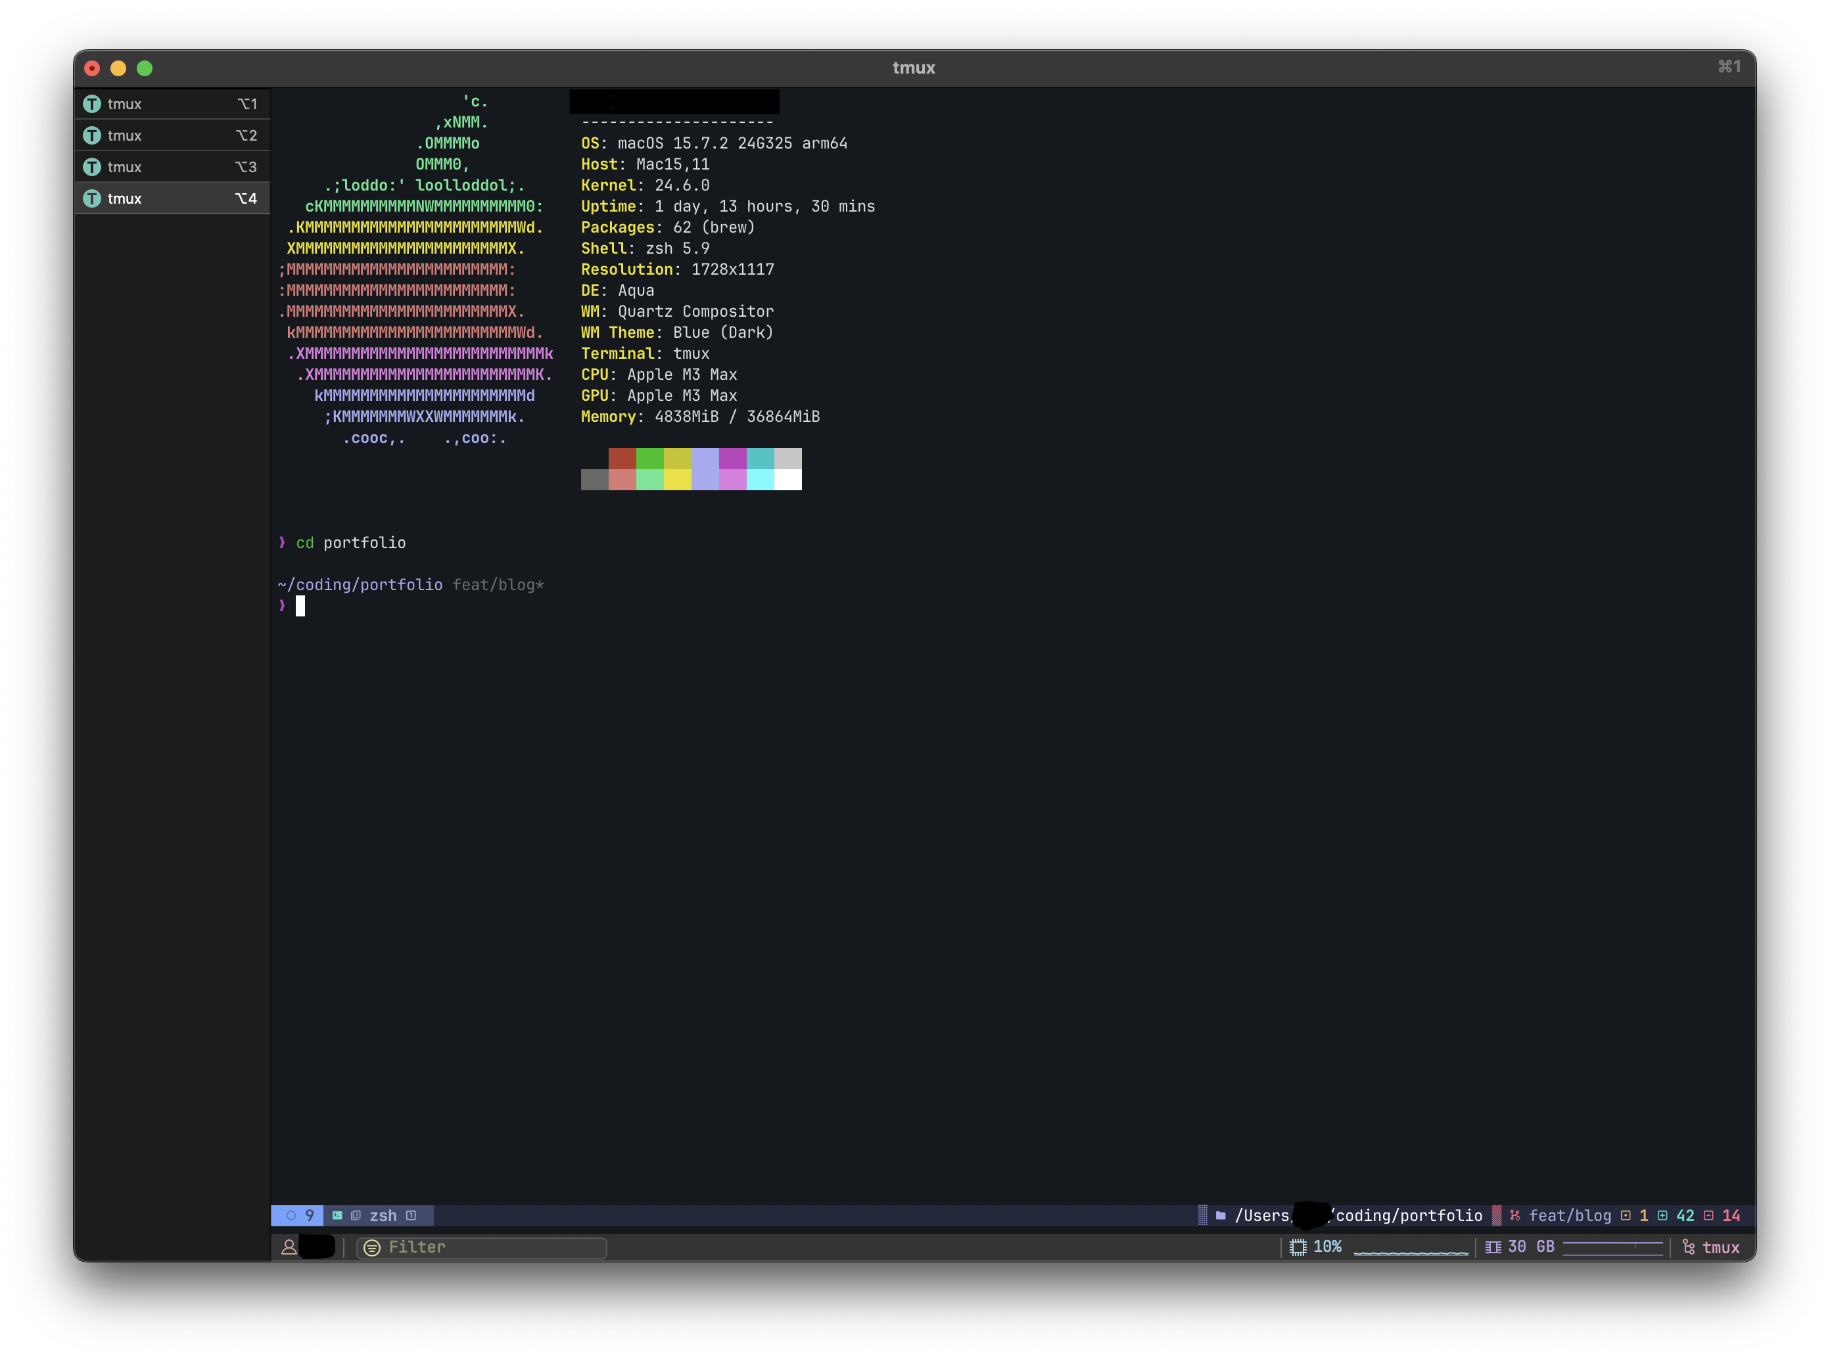Image resolution: width=1830 pixels, height=1359 pixels.
Task: Click the filter lines icon inside Filter box
Action: click(372, 1248)
